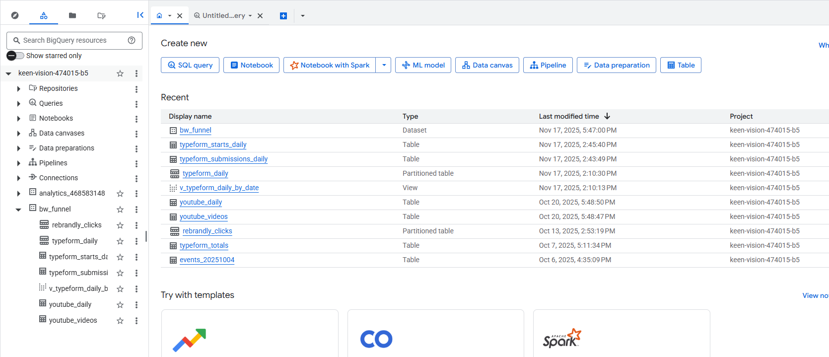Switch to the home tab

click(159, 15)
